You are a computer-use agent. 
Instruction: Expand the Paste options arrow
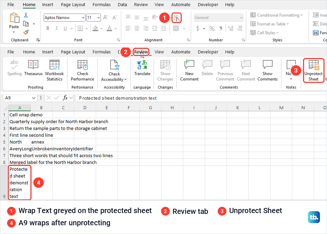coord(14,32)
